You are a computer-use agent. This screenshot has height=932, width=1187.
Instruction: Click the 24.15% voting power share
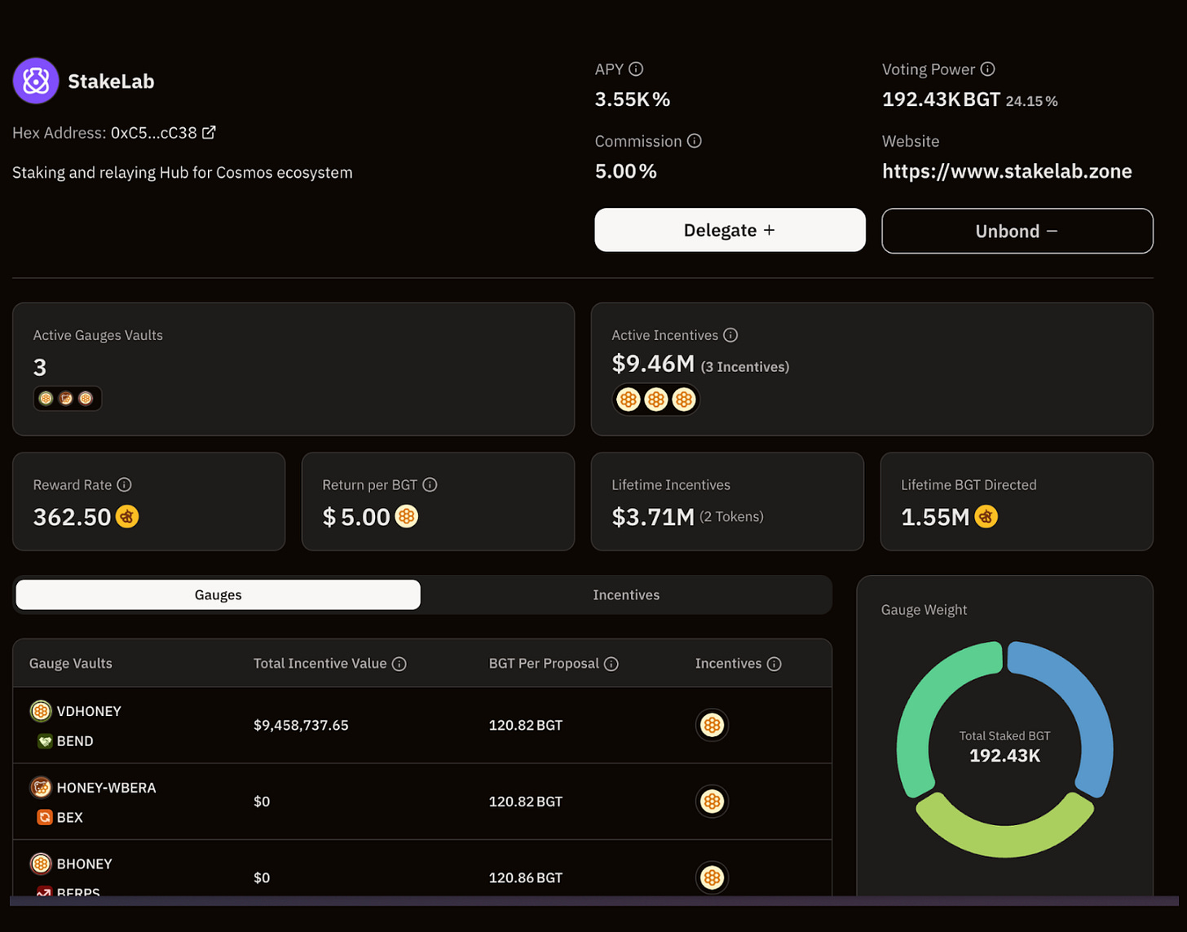tap(1031, 101)
